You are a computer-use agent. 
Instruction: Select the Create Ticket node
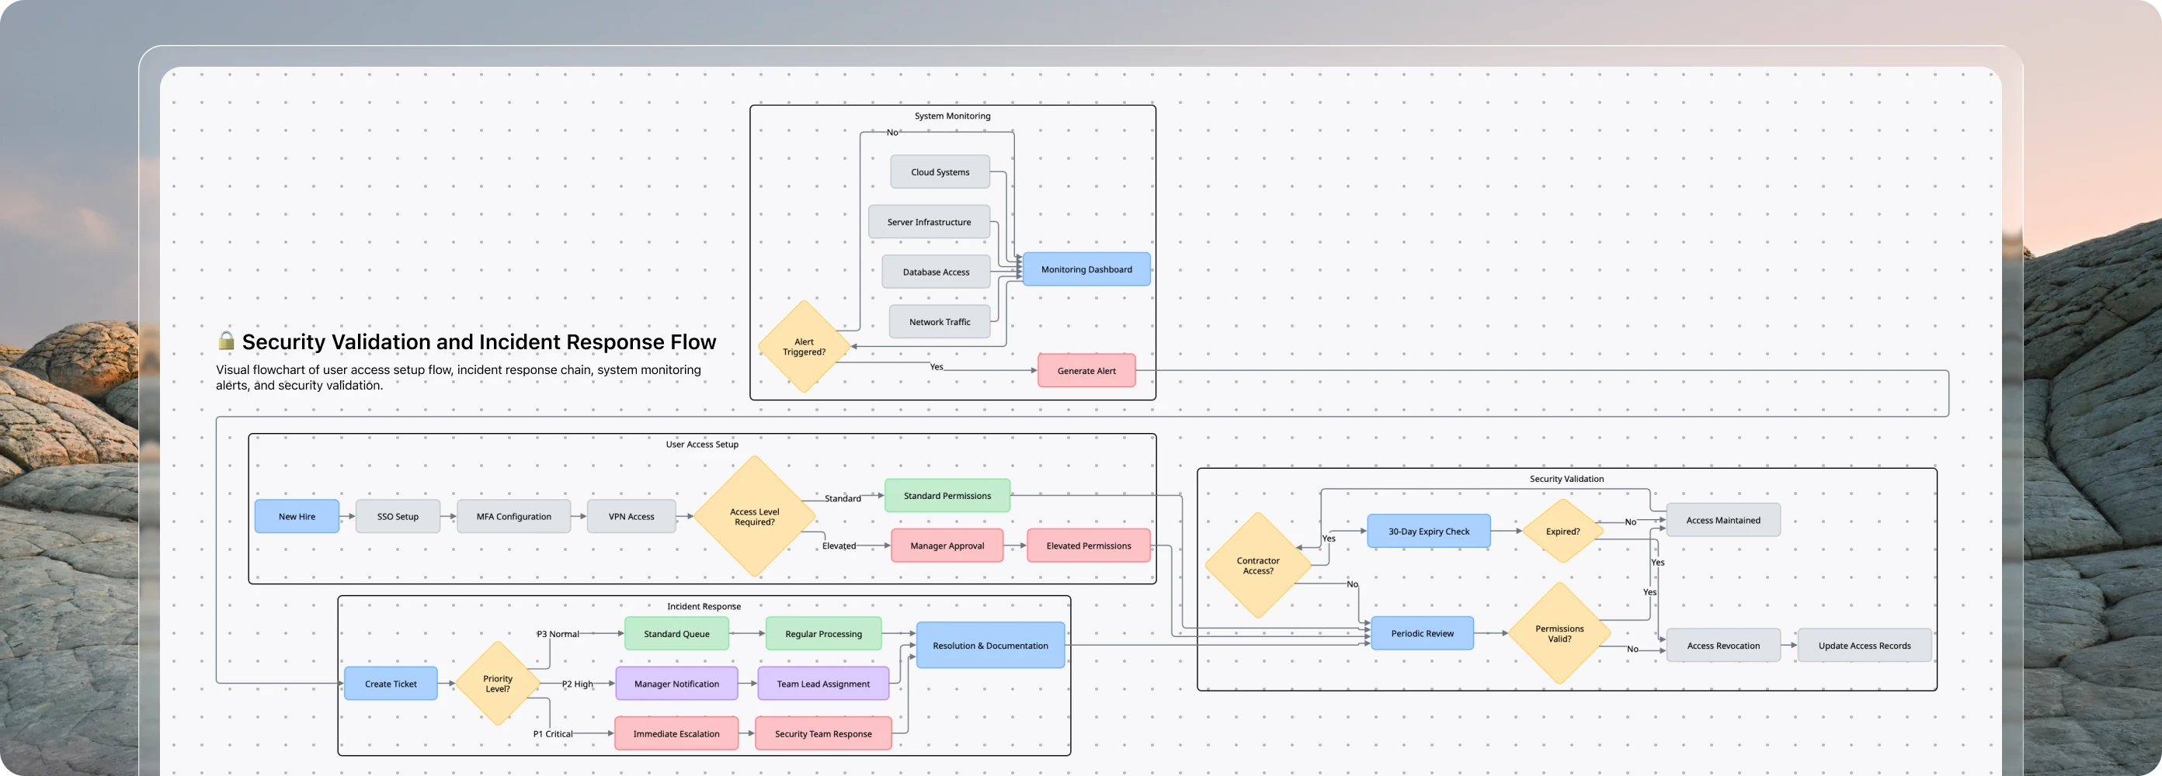(x=391, y=684)
